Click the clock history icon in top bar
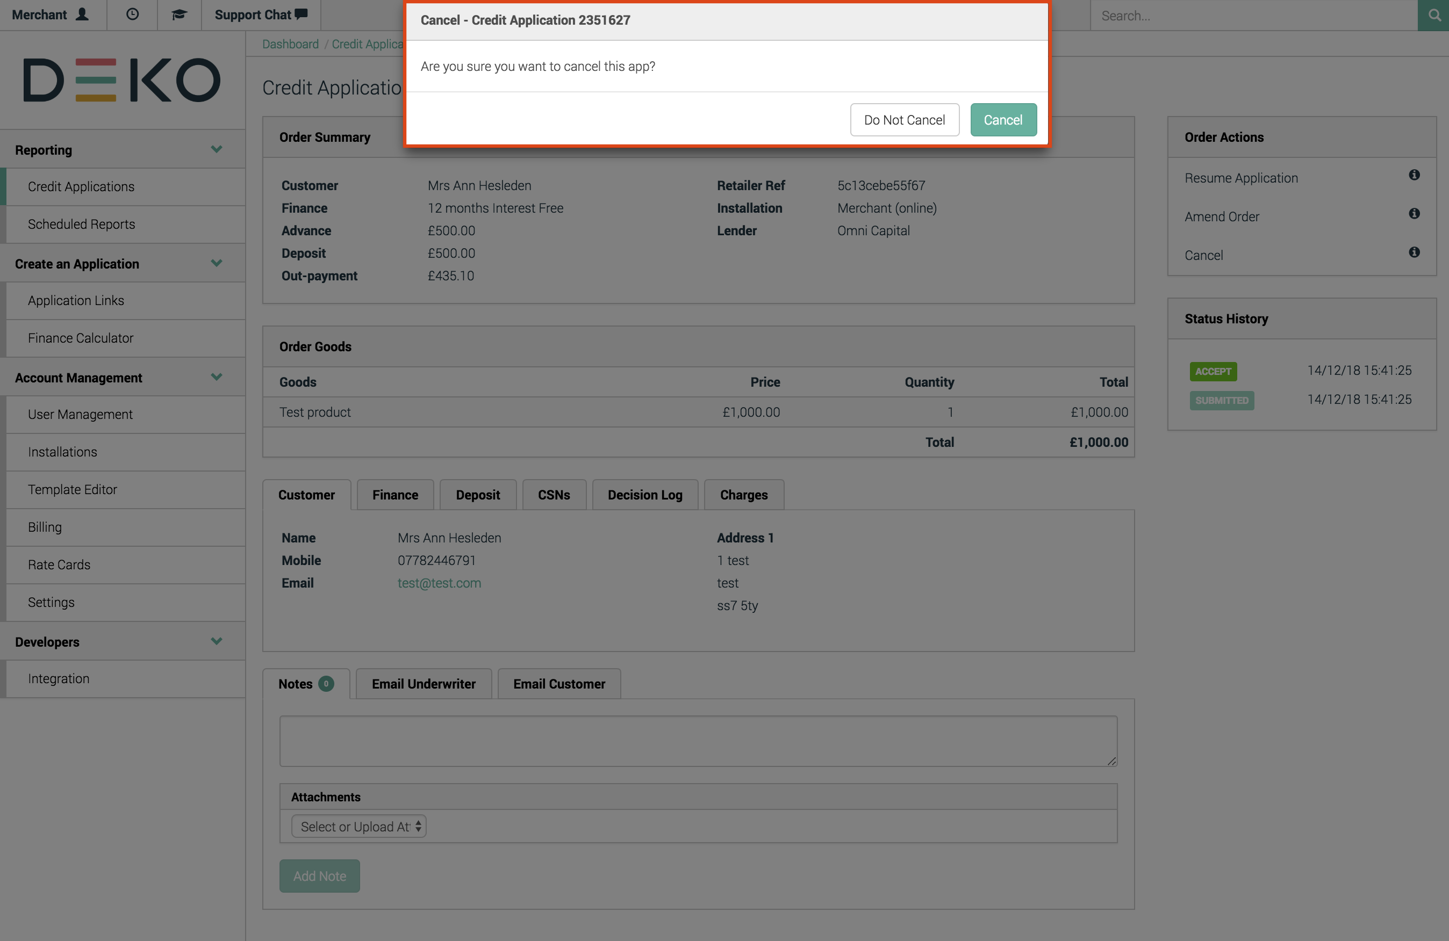Viewport: 1449px width, 941px height. [x=132, y=15]
